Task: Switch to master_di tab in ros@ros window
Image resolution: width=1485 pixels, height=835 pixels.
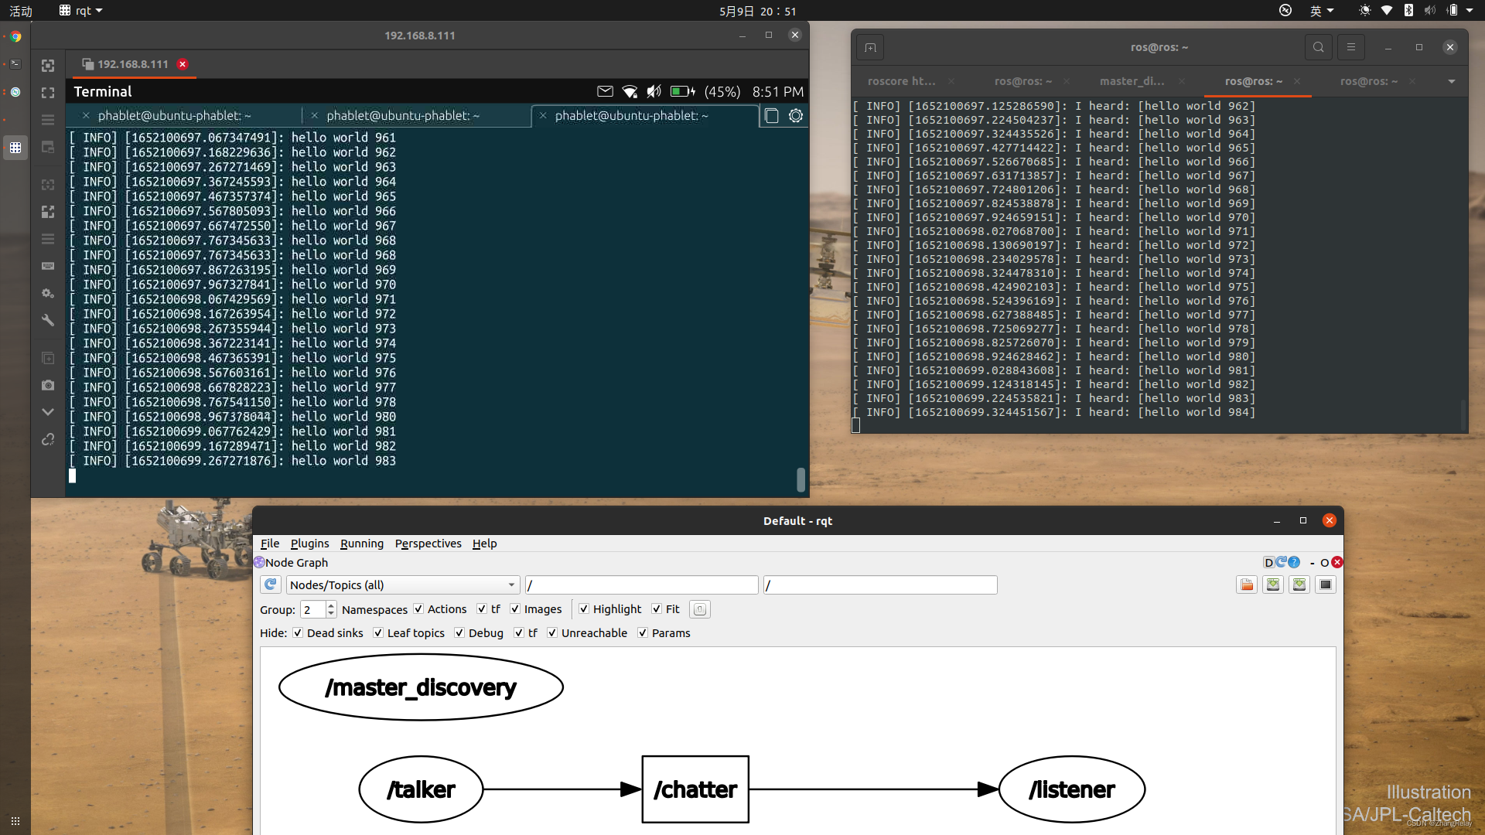Action: 1129,80
